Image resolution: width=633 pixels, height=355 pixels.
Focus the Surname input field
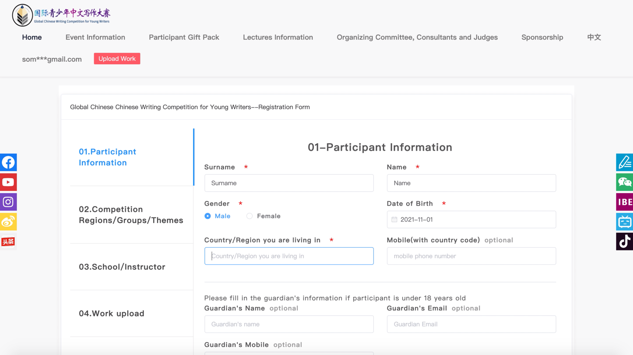tap(289, 183)
